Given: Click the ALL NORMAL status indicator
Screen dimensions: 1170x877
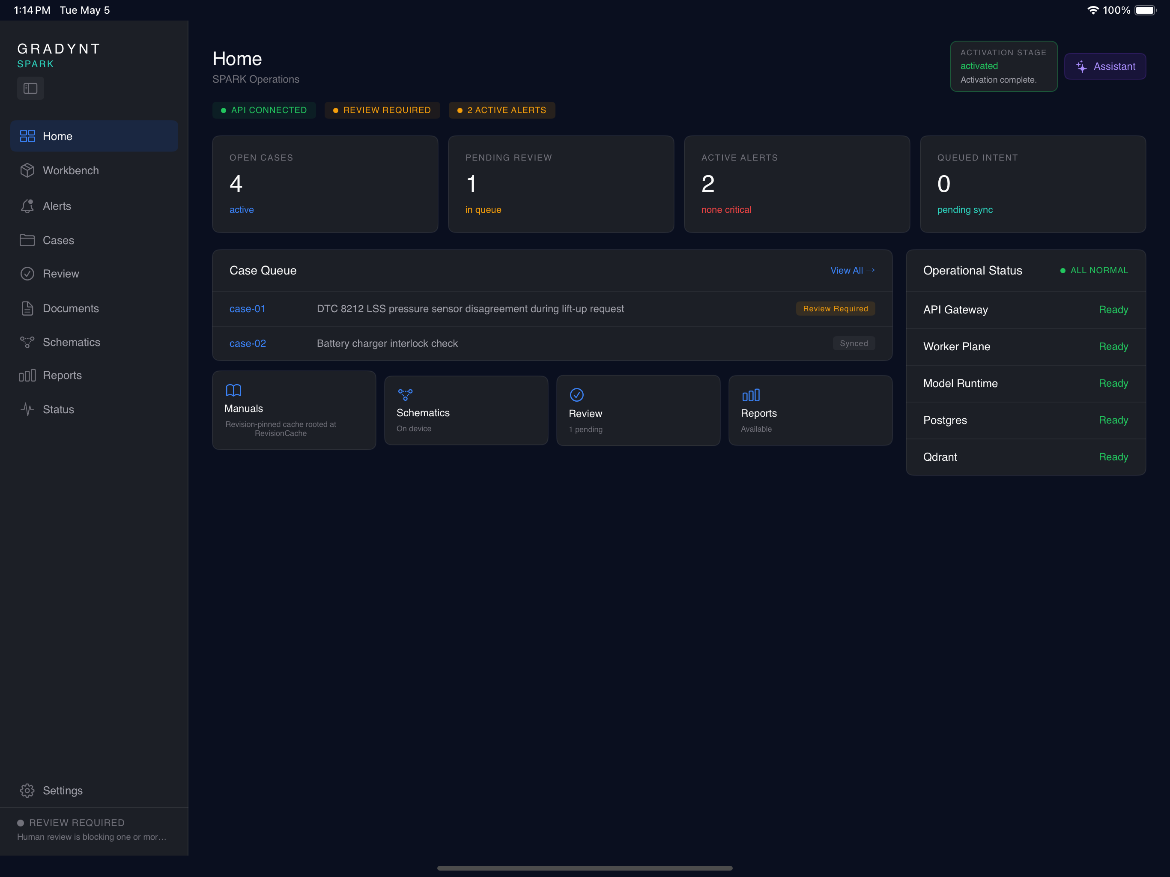Looking at the screenshot, I should [1094, 270].
